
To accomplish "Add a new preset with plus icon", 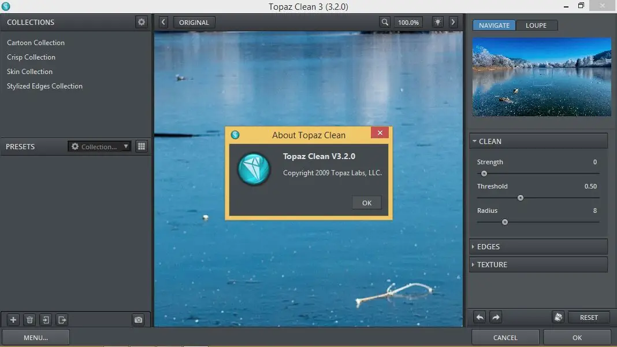I will (x=13, y=320).
